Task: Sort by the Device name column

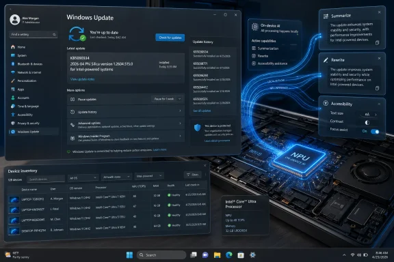Action: 29,190
